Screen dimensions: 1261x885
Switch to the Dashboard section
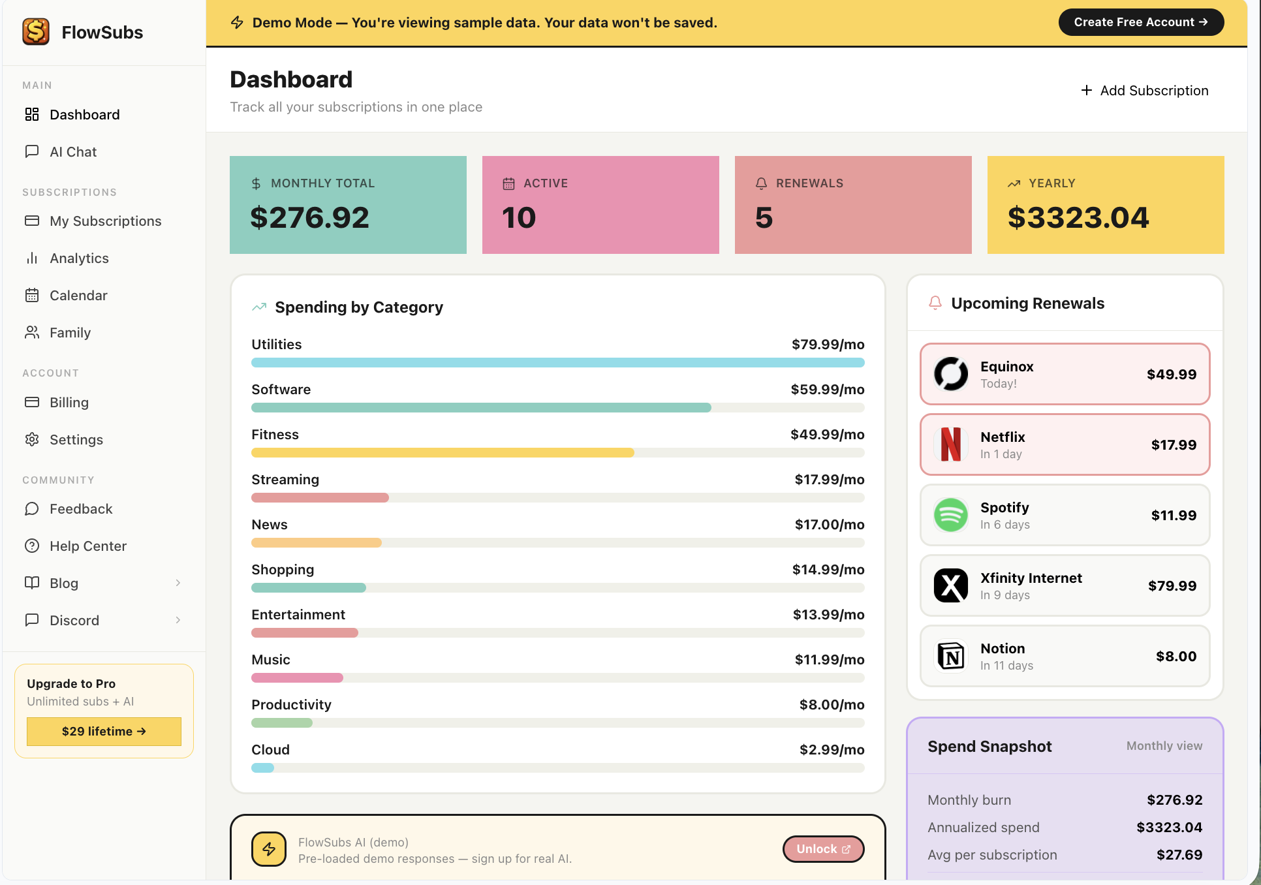(x=84, y=114)
